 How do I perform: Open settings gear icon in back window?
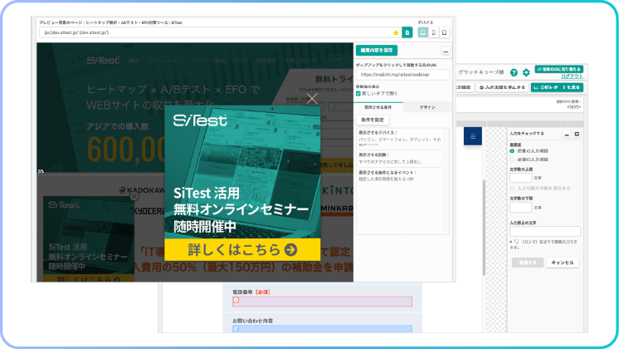coord(526,72)
